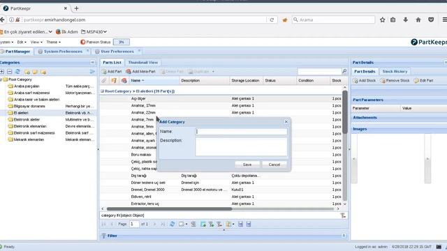
Task: Refresh the parts grid from the paging toolbar
Action: point(173,225)
